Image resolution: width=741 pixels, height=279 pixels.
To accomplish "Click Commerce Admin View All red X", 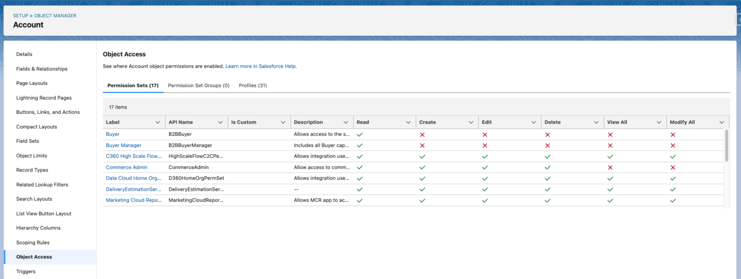I will 610,167.
